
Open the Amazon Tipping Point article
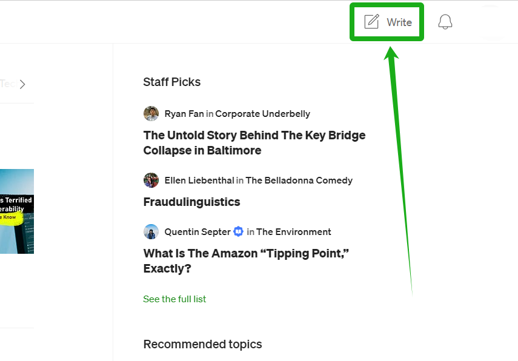click(246, 261)
